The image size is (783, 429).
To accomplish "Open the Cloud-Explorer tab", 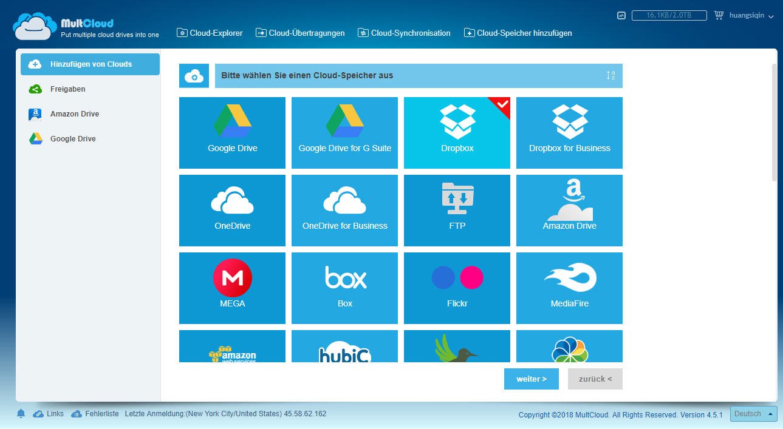I will (210, 33).
